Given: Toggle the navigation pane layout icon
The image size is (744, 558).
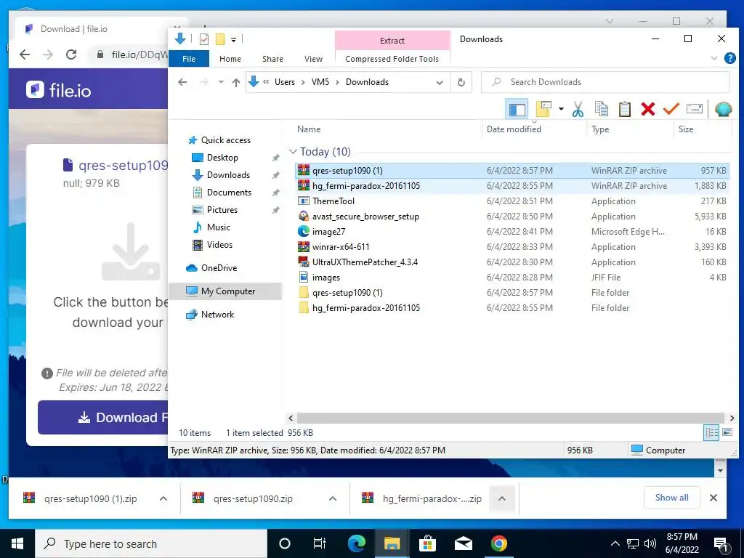Looking at the screenshot, I should click(517, 110).
